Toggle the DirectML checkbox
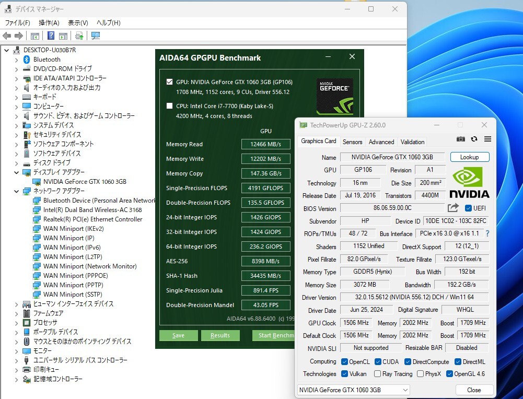Image resolution: width=523 pixels, height=399 pixels. click(458, 362)
